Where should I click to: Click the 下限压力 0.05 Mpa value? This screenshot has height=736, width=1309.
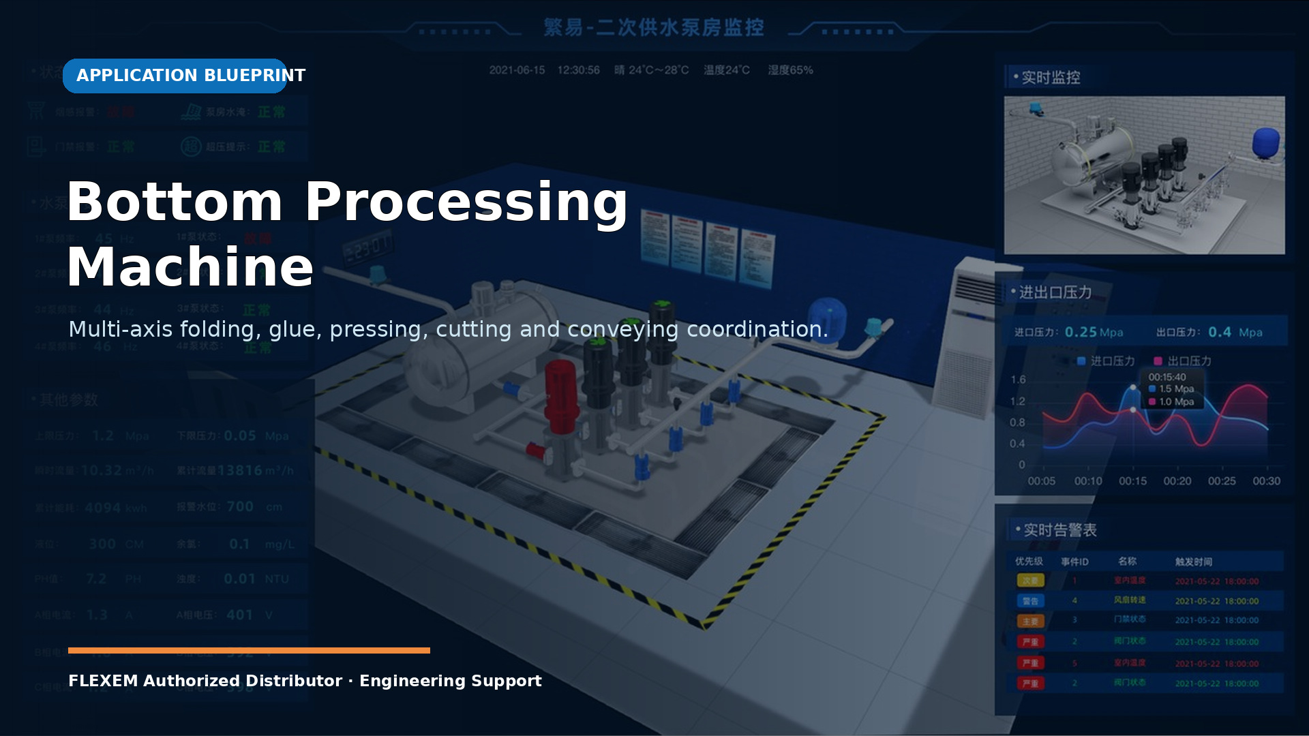tap(256, 436)
